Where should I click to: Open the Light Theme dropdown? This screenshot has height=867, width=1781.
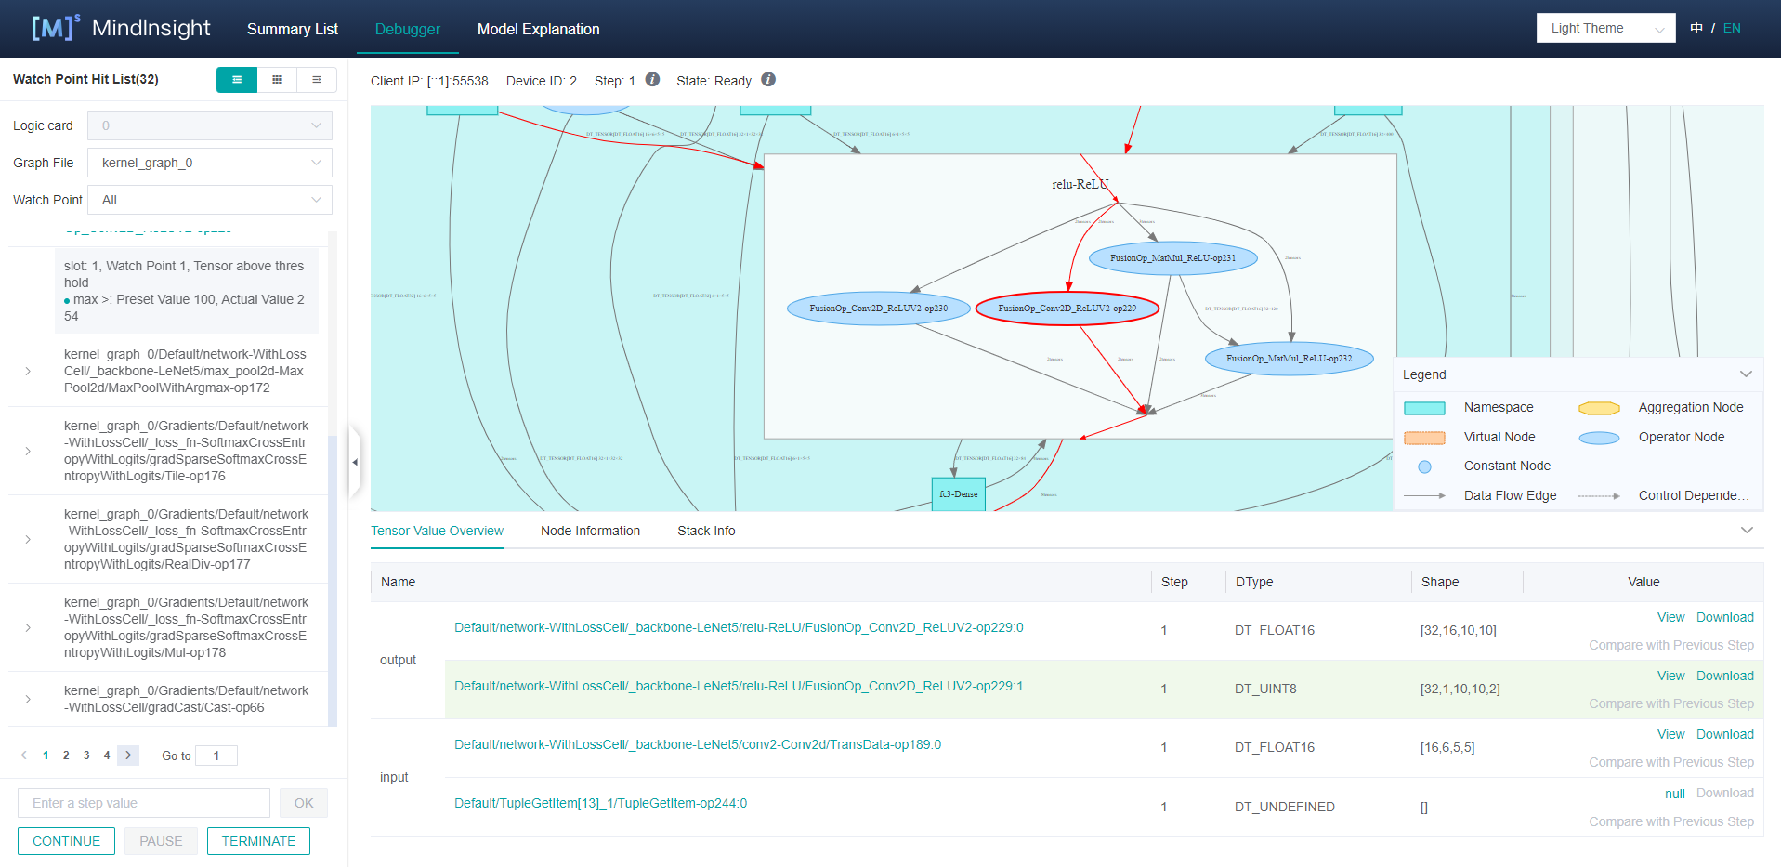coord(1605,28)
